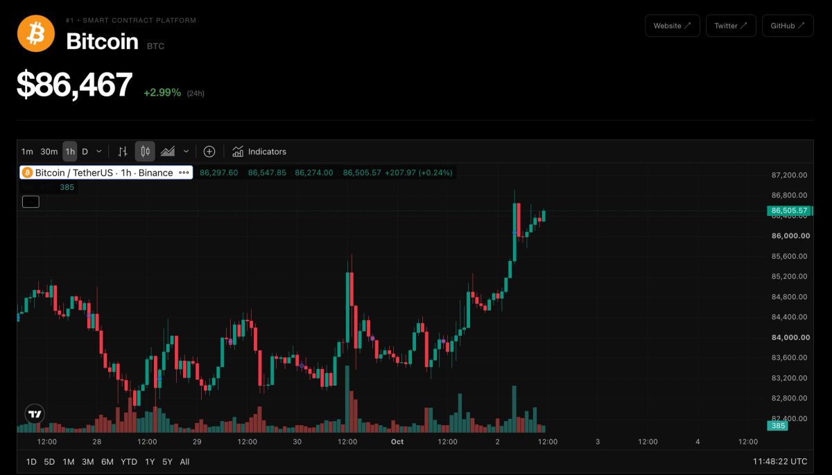Click the 87,200.00 price axis label
Image resolution: width=832 pixels, height=475 pixels.
point(789,175)
